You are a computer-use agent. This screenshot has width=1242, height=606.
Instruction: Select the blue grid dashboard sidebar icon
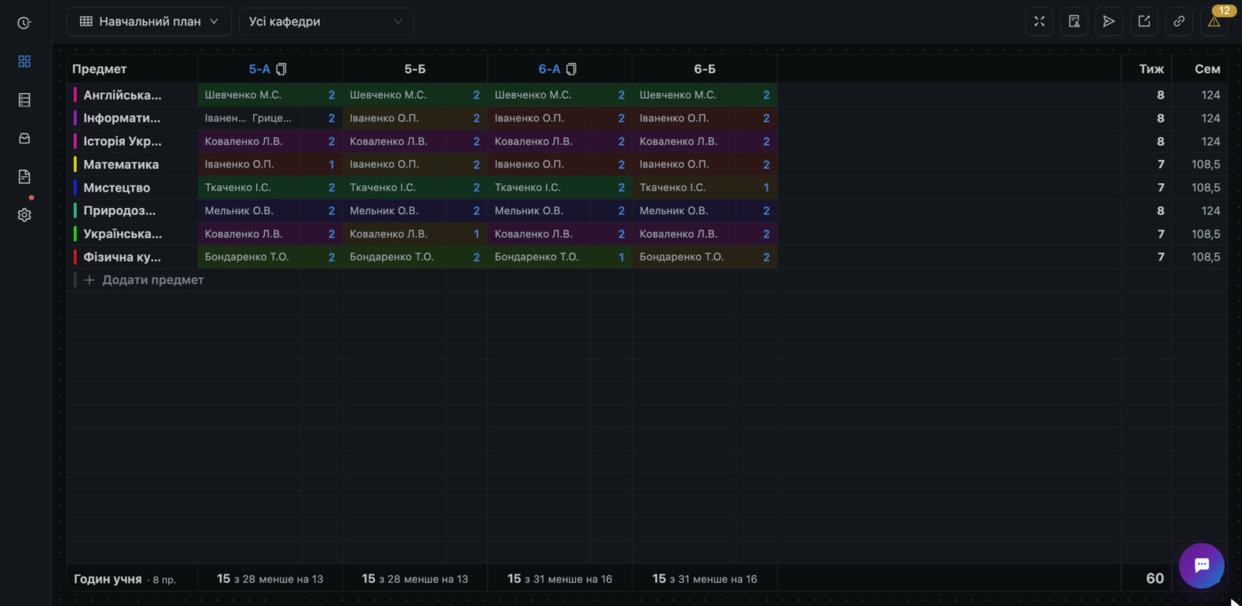pos(24,61)
